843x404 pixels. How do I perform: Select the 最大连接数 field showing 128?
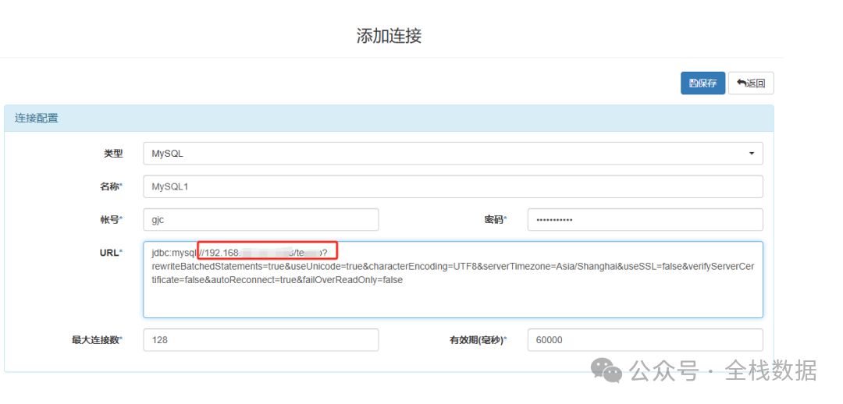tap(261, 340)
